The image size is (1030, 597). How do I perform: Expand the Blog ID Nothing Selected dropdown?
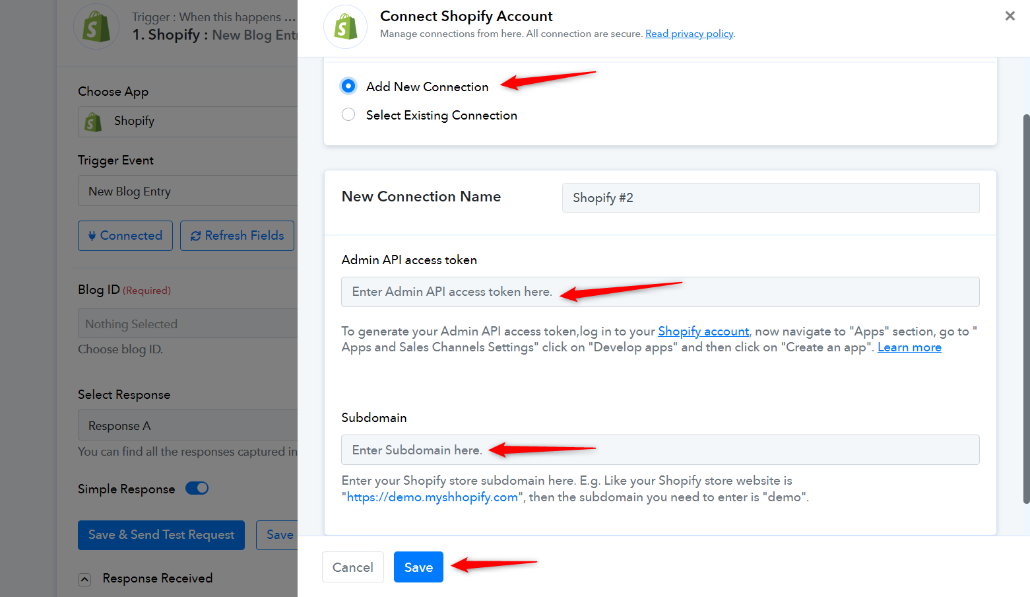pyautogui.click(x=187, y=324)
